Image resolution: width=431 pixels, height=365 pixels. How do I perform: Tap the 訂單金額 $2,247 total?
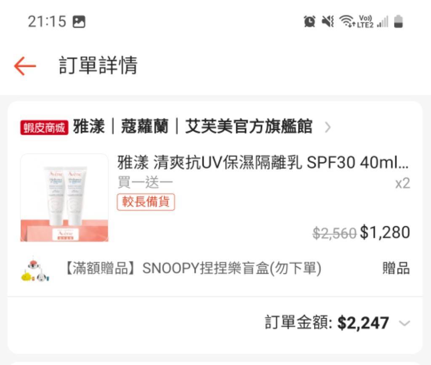tap(327, 323)
